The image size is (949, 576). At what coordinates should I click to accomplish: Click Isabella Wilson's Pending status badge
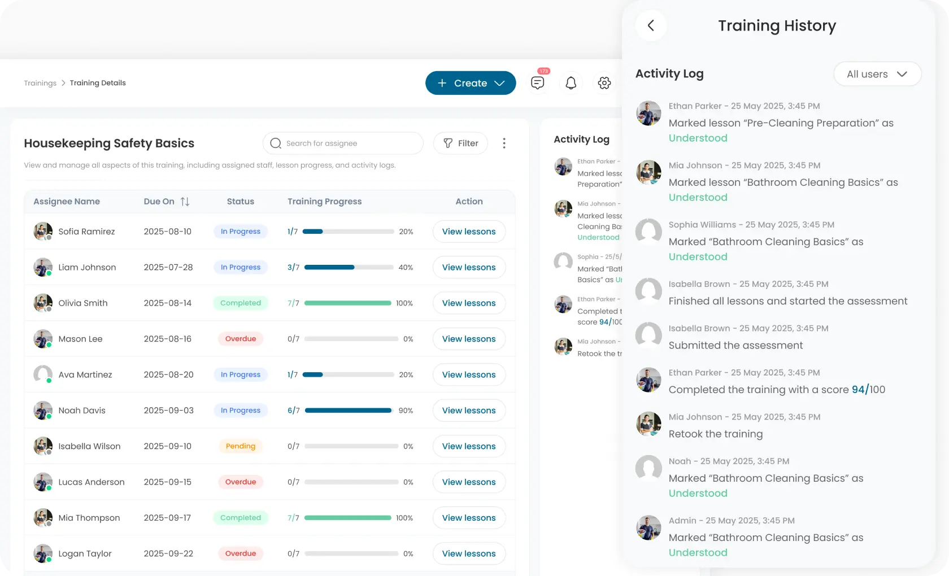241,446
